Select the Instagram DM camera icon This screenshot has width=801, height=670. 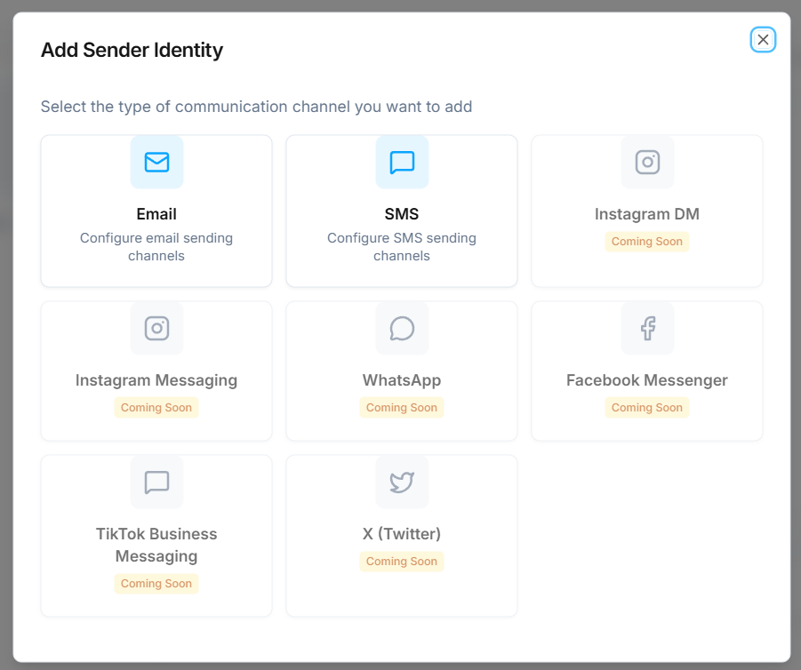click(646, 163)
